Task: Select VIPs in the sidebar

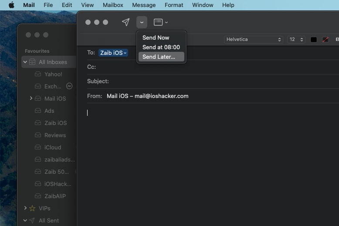Action: click(44, 208)
